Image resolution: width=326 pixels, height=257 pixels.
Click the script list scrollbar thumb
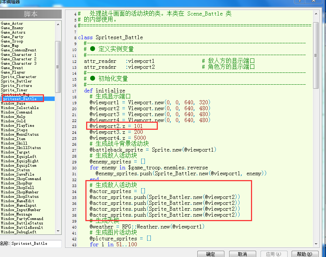tap(58, 67)
